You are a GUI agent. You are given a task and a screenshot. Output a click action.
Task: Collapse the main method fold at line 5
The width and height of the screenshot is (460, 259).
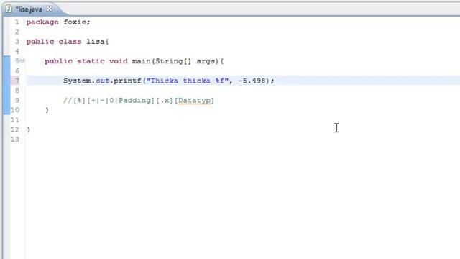click(22, 60)
